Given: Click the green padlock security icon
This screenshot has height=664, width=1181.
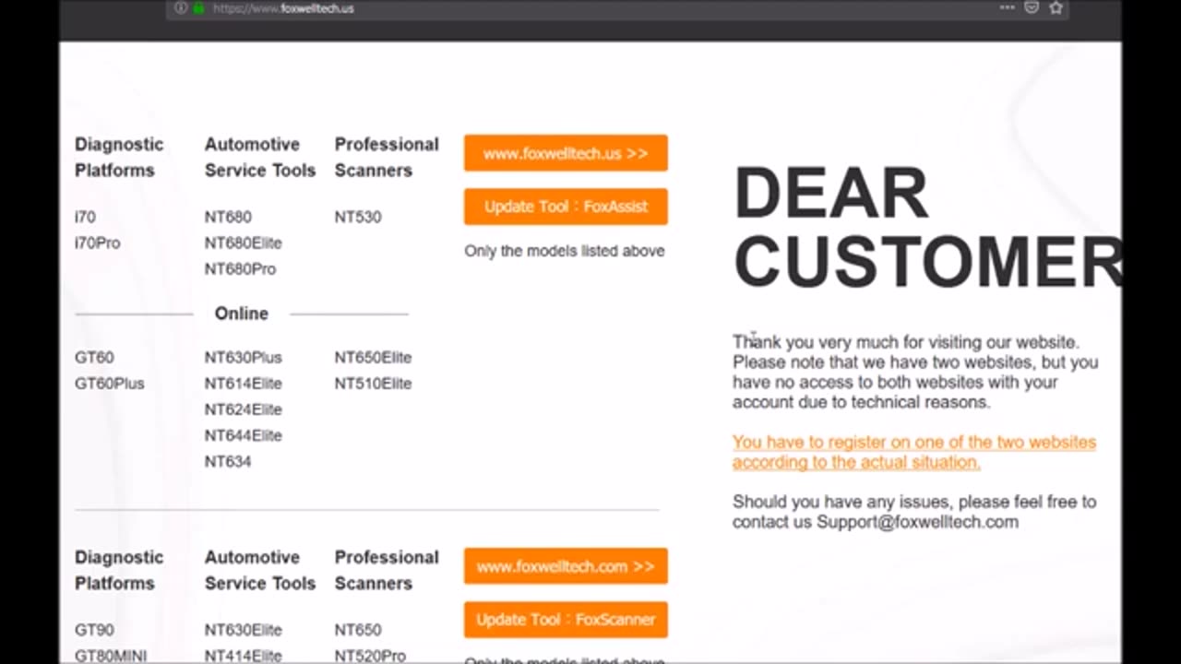Looking at the screenshot, I should pyautogui.click(x=198, y=8).
